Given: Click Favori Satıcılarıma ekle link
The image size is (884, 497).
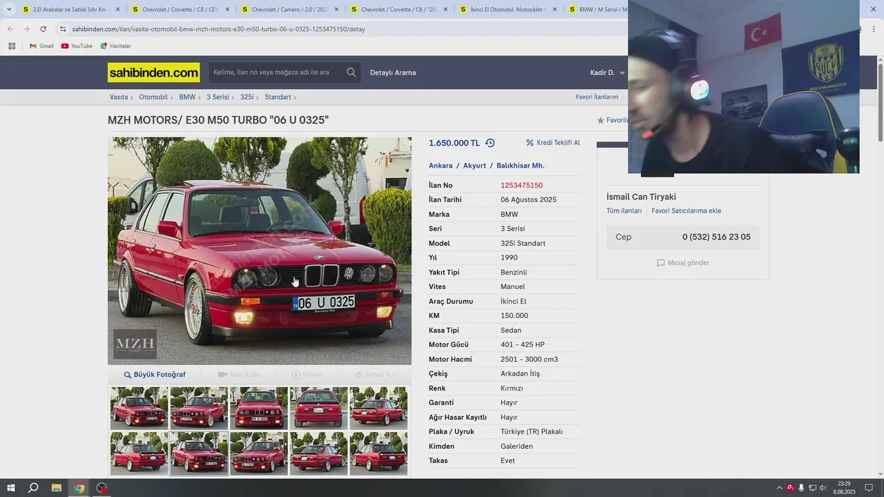Looking at the screenshot, I should coord(686,211).
